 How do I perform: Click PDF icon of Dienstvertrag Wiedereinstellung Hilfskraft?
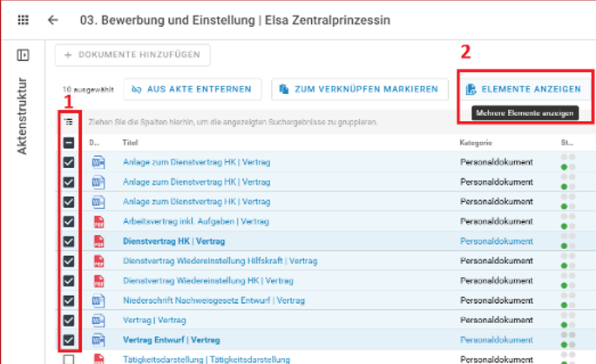(98, 261)
